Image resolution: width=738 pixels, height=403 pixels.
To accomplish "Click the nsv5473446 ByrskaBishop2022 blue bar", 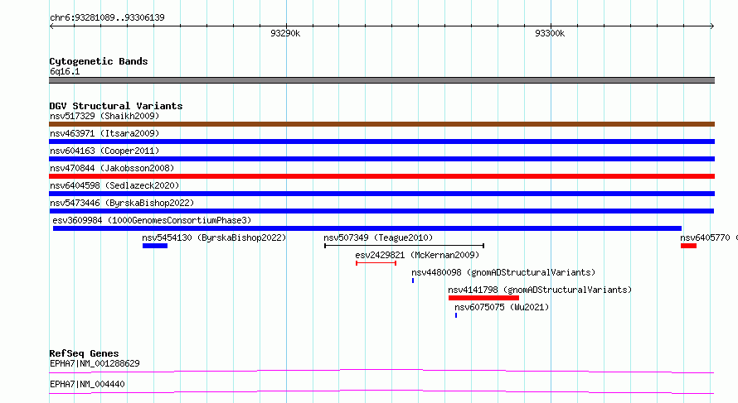I will pyautogui.click(x=381, y=211).
